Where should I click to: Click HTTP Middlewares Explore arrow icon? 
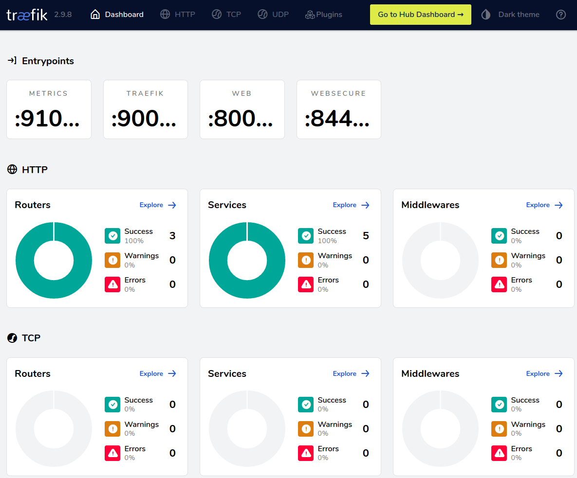point(558,205)
